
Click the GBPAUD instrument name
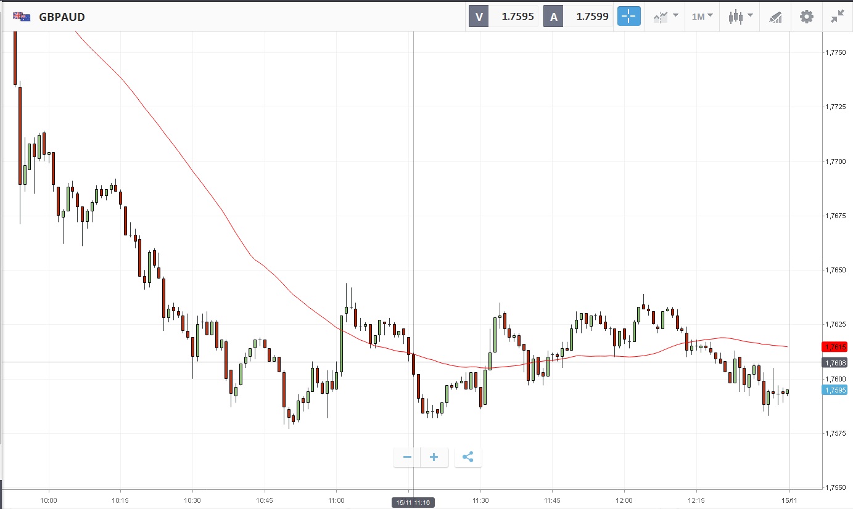pos(62,17)
